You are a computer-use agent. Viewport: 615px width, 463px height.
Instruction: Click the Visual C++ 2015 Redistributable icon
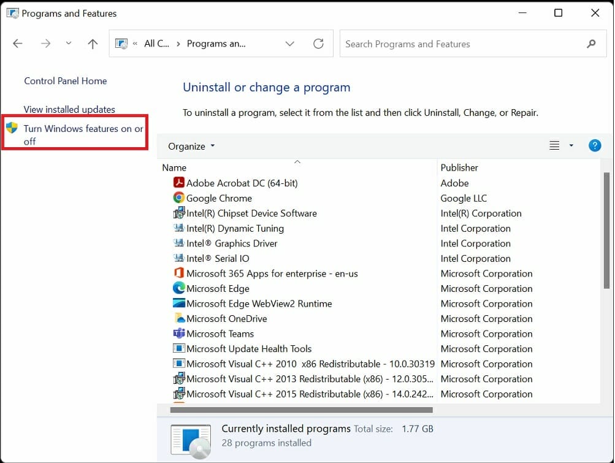pyautogui.click(x=179, y=393)
